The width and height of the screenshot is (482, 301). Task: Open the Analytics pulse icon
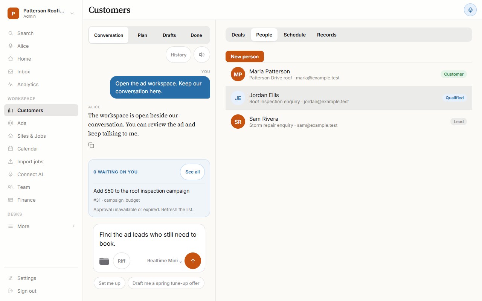(11, 84)
